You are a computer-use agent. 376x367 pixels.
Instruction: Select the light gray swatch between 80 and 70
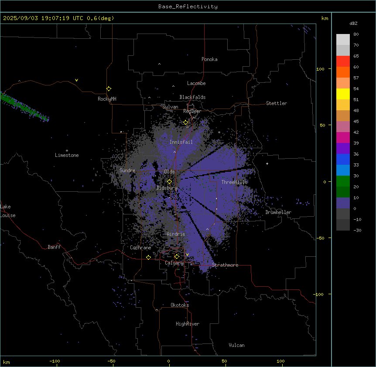pos(343,40)
